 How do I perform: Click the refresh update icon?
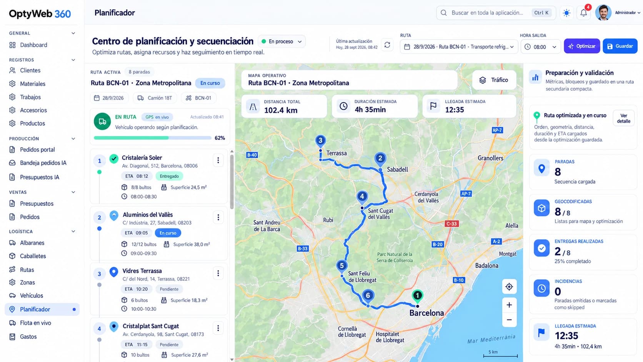(x=387, y=45)
